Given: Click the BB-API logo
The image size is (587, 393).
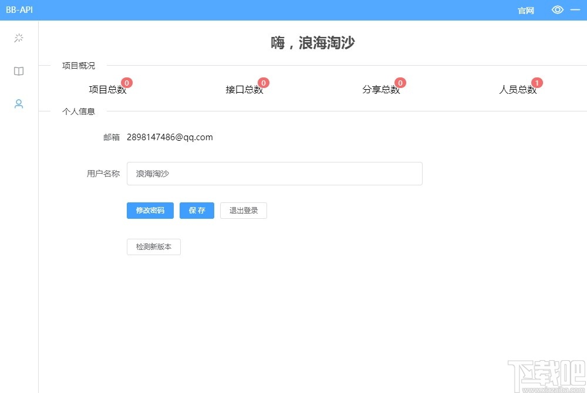Looking at the screenshot, I should (19, 9).
